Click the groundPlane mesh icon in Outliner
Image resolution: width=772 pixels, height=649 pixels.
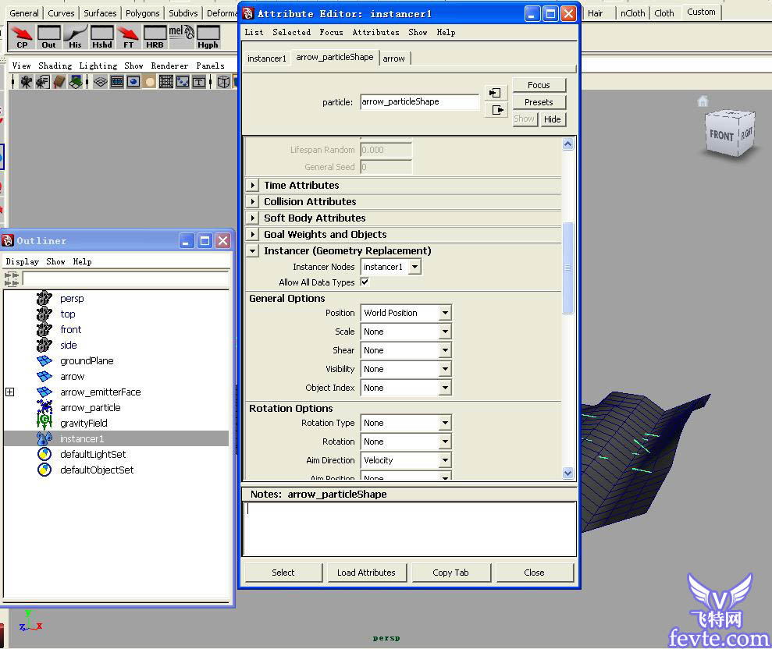(44, 360)
